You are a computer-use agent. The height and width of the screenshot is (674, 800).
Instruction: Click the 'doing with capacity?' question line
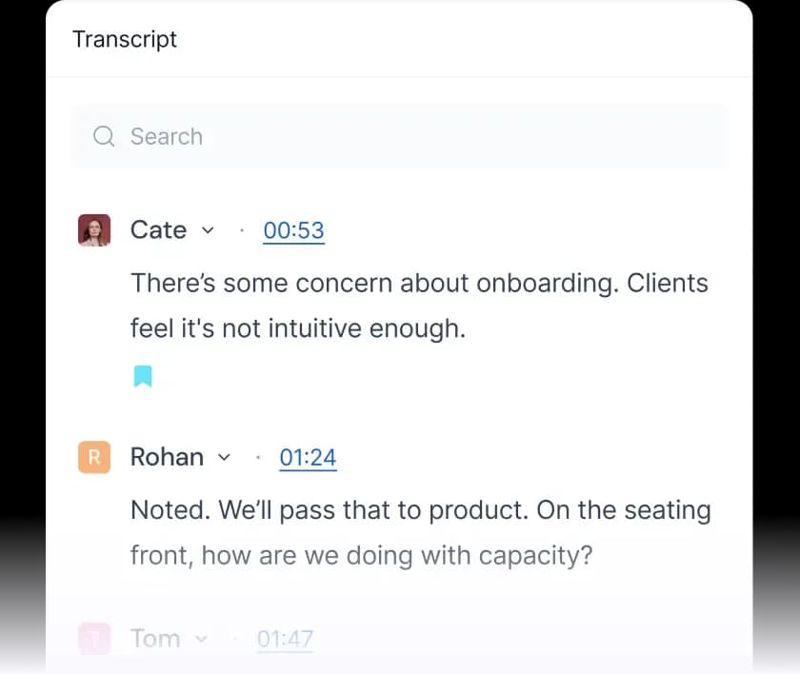361,555
